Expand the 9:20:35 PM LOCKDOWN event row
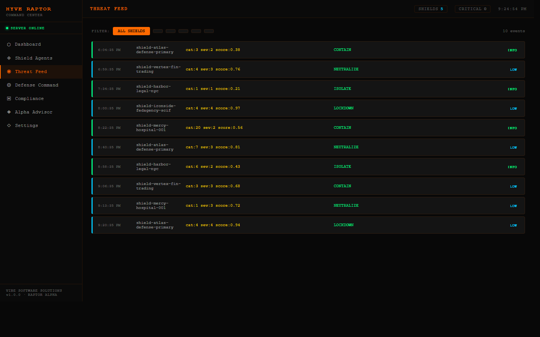The height and width of the screenshot is (337, 540). [x=308, y=225]
